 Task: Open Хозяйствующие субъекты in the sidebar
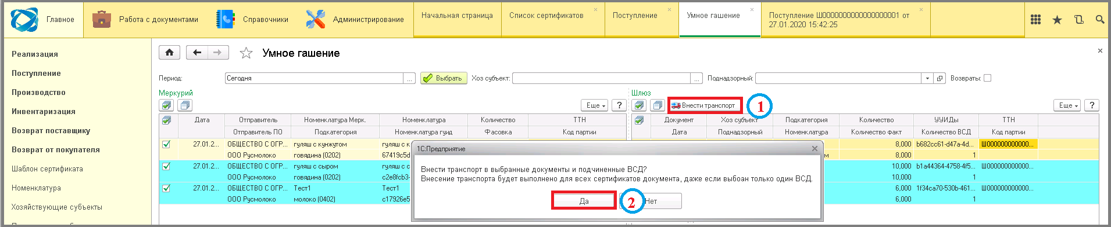tap(57, 207)
